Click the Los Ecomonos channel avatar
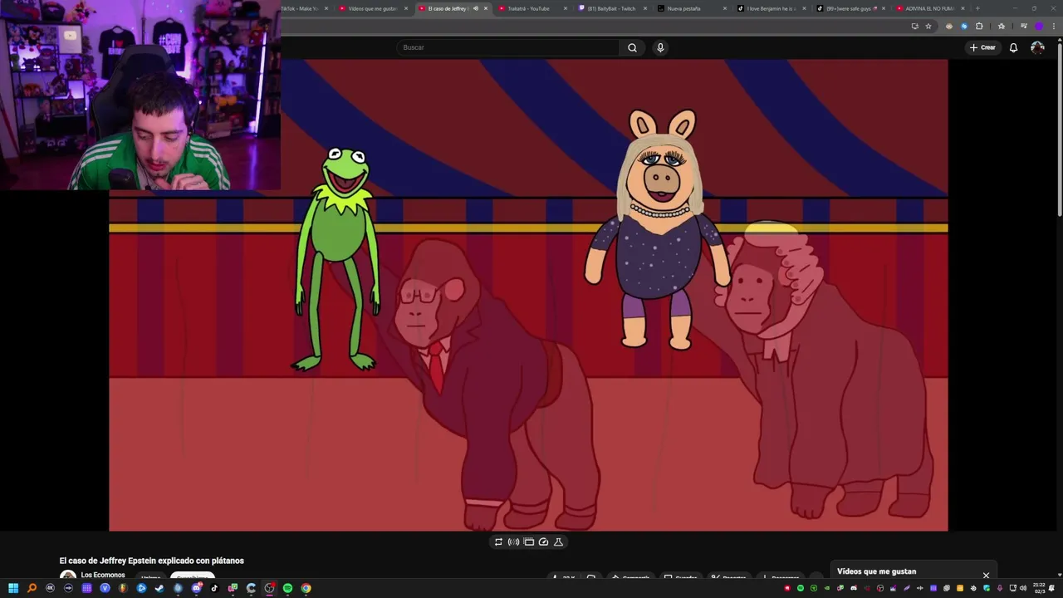 [x=68, y=576]
